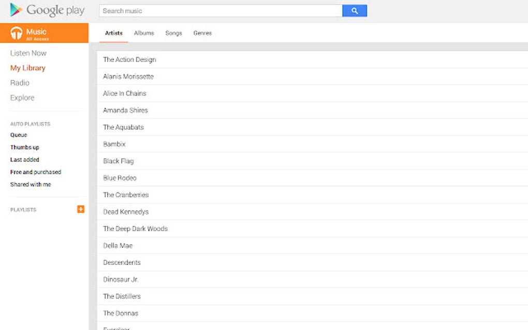Click the Search music input field
Screen dimensions: 528x330
click(217, 10)
